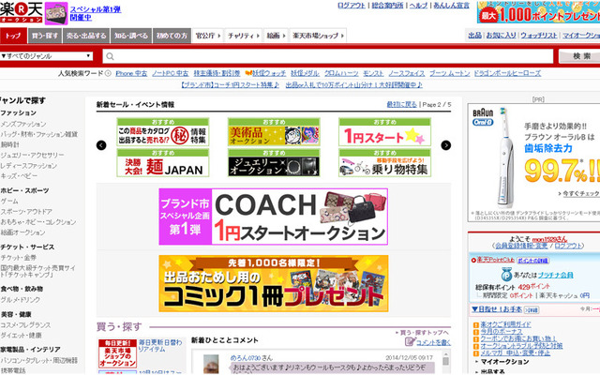This screenshot has height=375, width=600.
Task: Click the 妖怪ウォッチ search keyword
Action: 269,73
